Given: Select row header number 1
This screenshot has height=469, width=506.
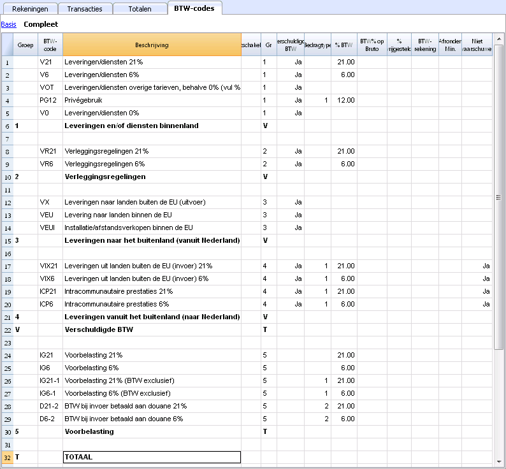Looking at the screenshot, I should (x=8, y=62).
